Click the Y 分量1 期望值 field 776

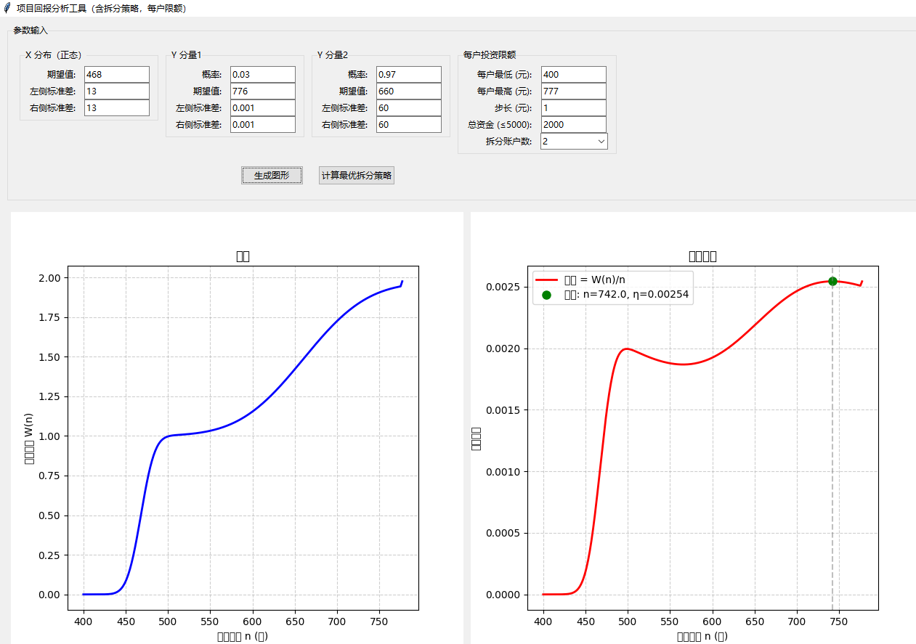(x=263, y=91)
